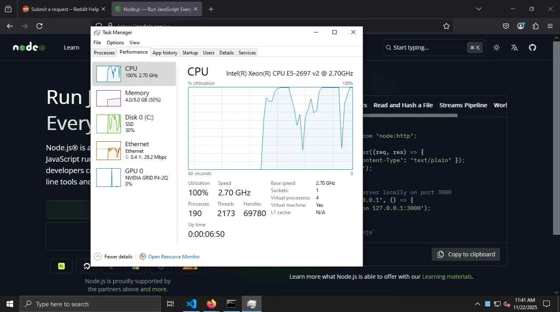
Task: Open the Task View taskbar icon
Action: click(x=171, y=304)
